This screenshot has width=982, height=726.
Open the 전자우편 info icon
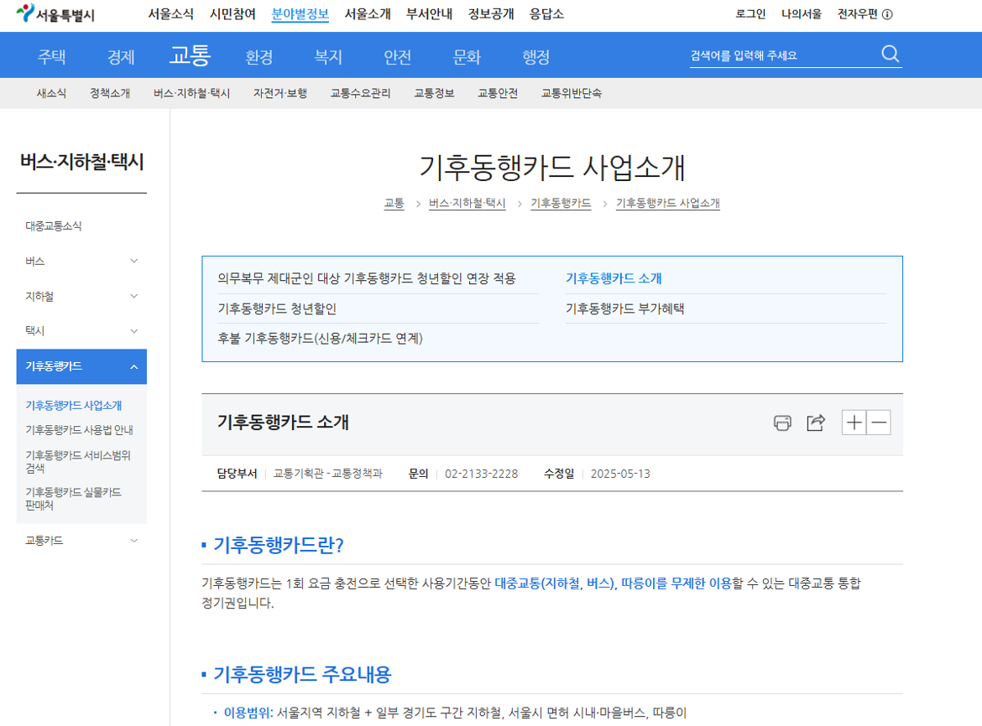point(887,14)
